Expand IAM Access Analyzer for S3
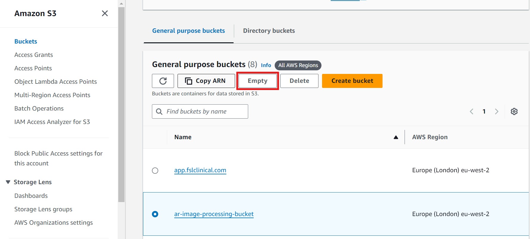Screen dimensions: 530x239 (x=52, y=122)
